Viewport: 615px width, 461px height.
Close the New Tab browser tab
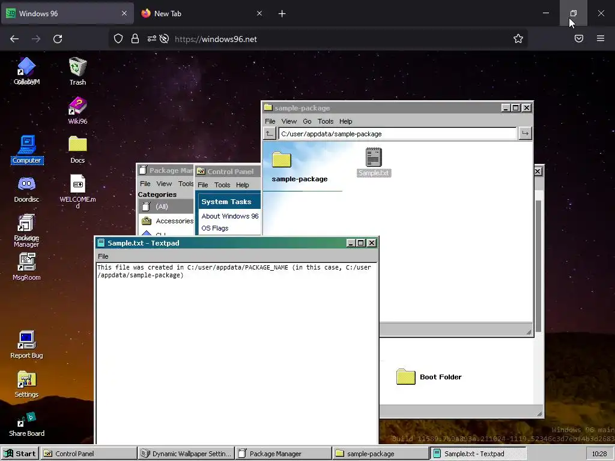pyautogui.click(x=259, y=13)
